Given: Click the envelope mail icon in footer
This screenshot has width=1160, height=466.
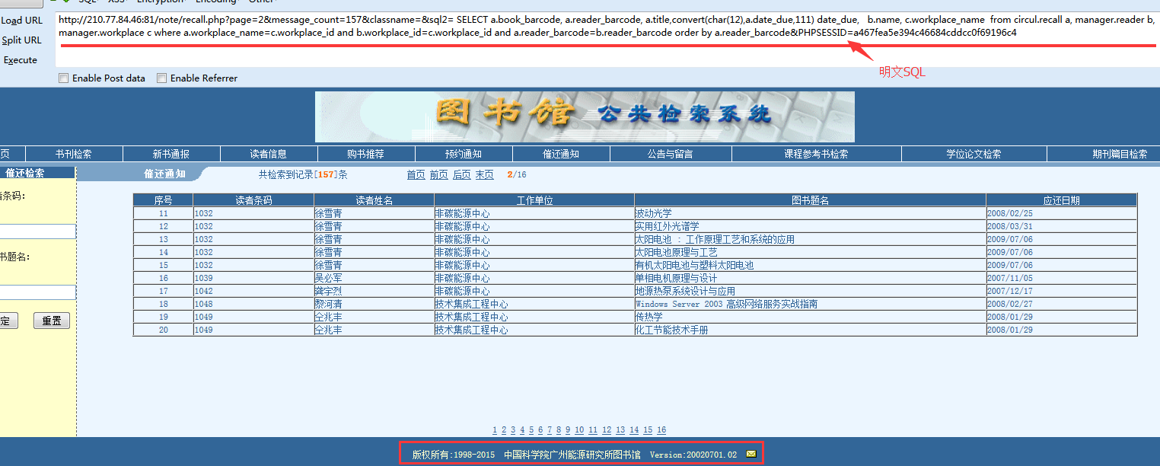Looking at the screenshot, I should point(751,455).
